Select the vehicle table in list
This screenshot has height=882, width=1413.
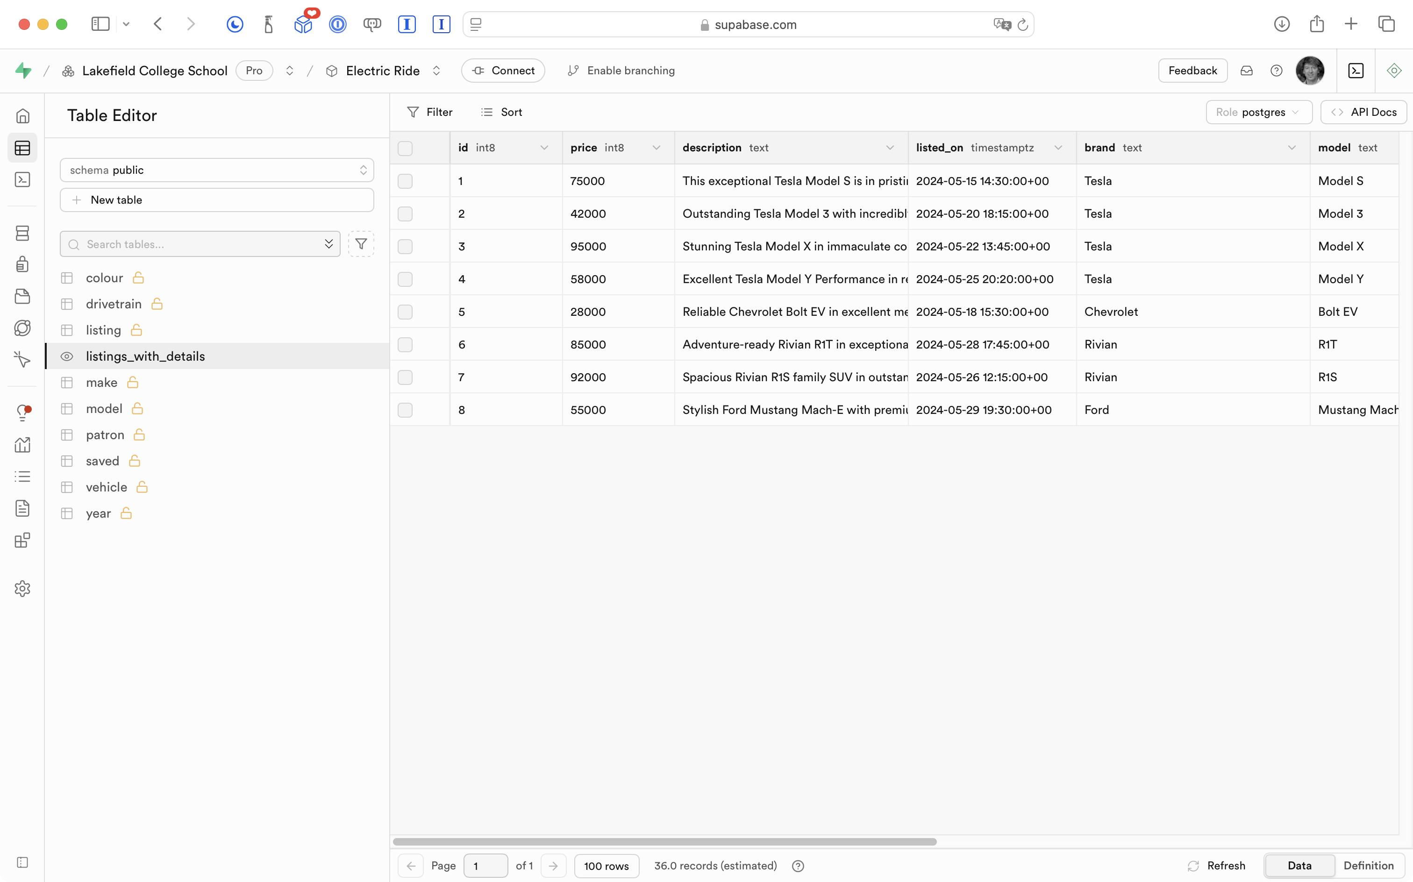pyautogui.click(x=106, y=487)
